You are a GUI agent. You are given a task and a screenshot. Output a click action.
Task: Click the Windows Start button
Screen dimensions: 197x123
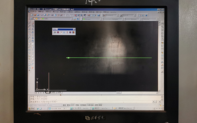click(x=31, y=109)
